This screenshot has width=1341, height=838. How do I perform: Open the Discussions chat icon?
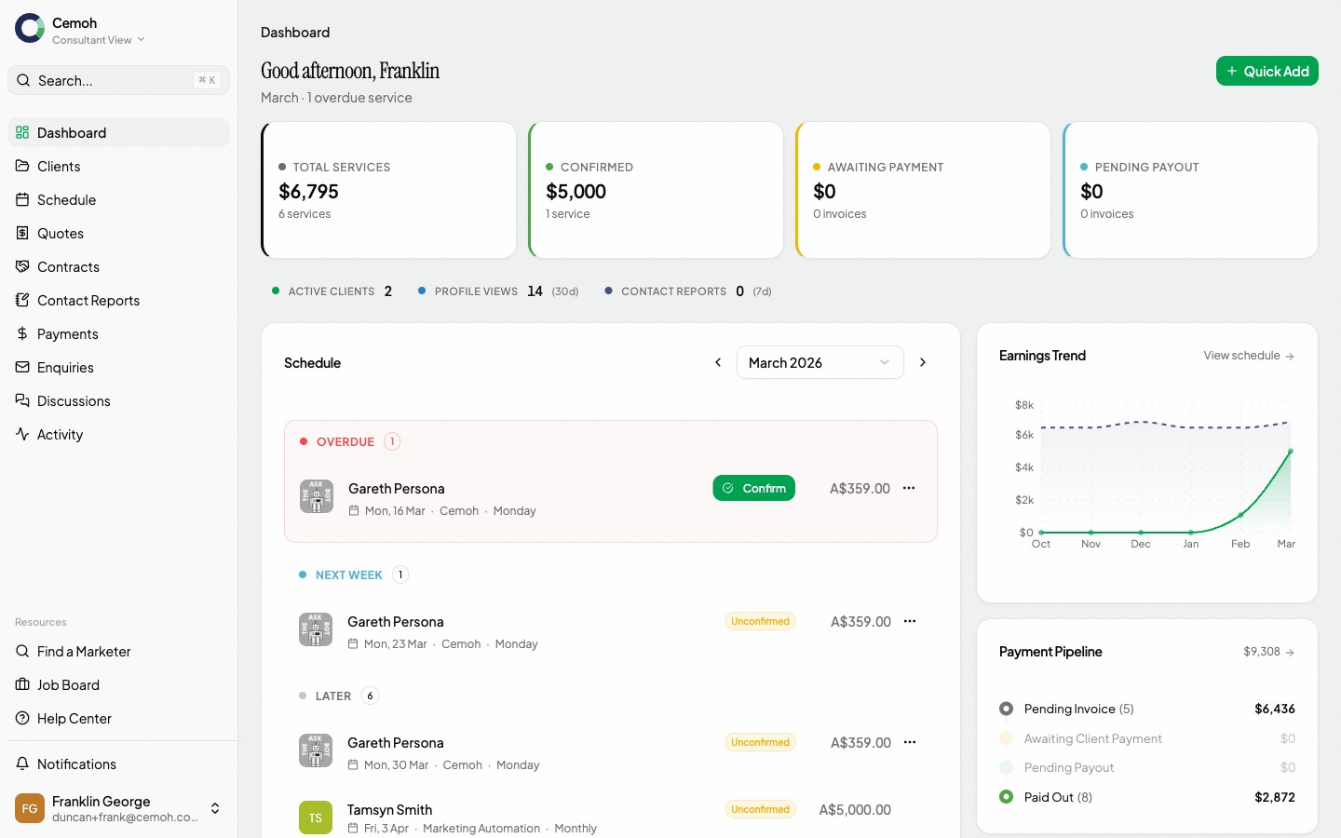[22, 400]
